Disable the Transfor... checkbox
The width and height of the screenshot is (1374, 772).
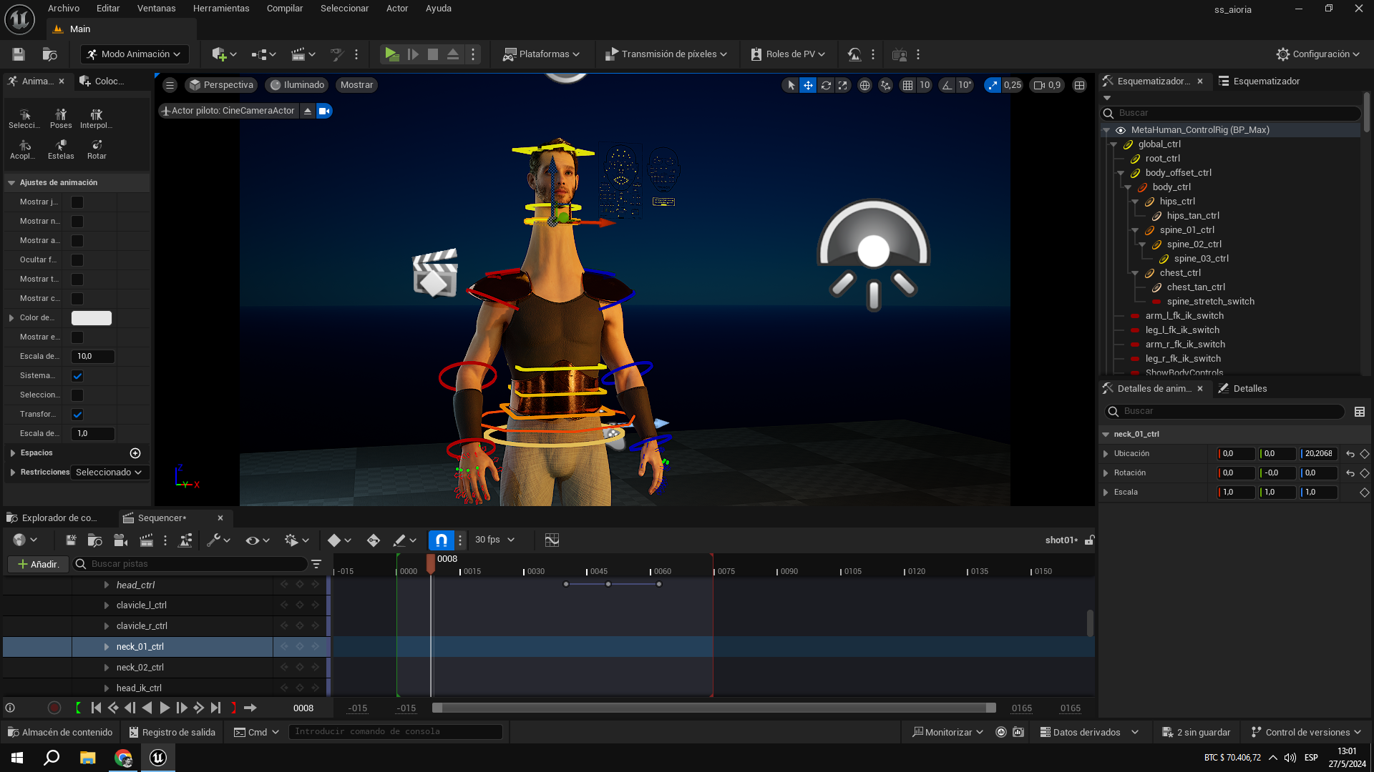click(77, 415)
